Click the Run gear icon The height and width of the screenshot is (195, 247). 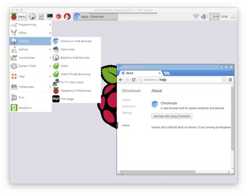tap(14, 97)
